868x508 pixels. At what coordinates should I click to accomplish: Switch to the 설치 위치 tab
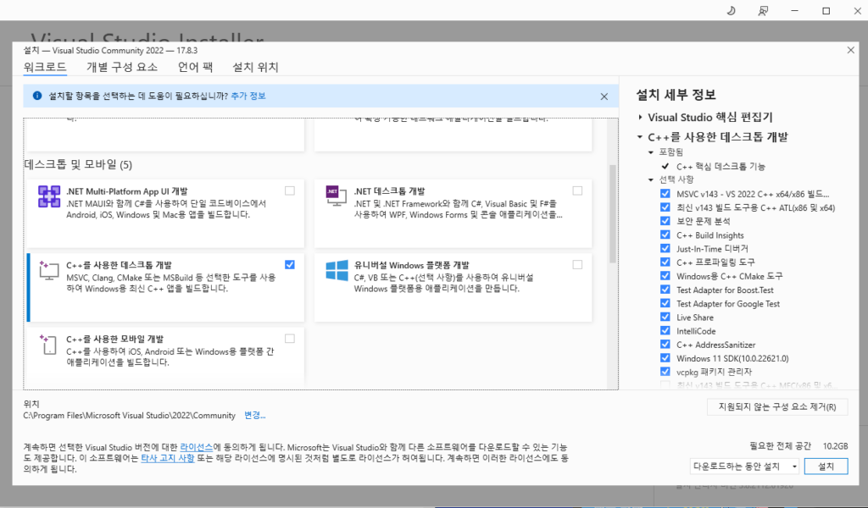click(255, 68)
